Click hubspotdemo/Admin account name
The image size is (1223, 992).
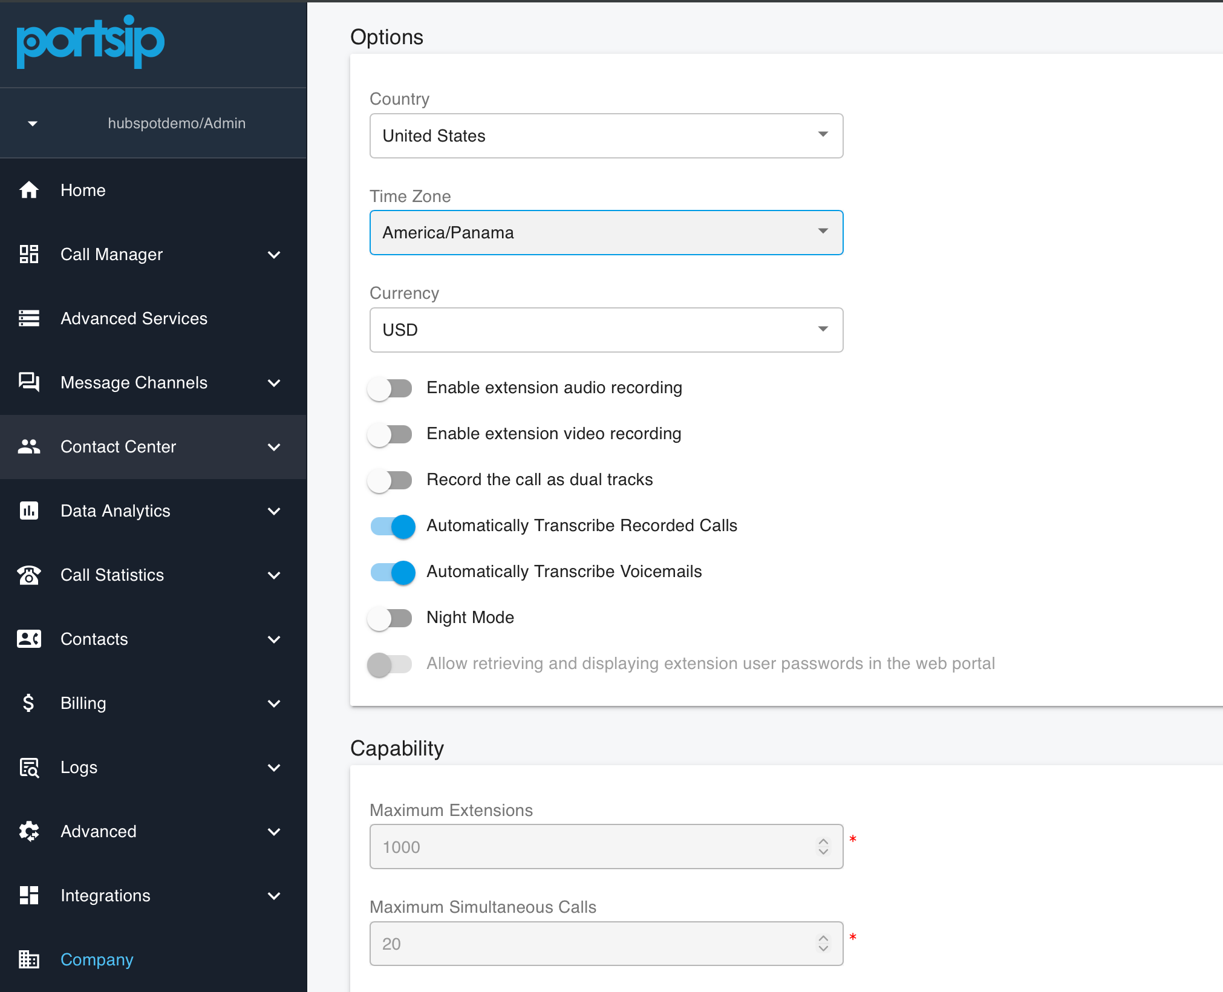coord(177,123)
